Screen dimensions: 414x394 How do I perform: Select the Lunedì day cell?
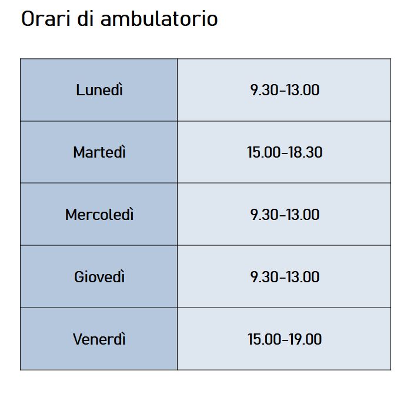point(99,91)
